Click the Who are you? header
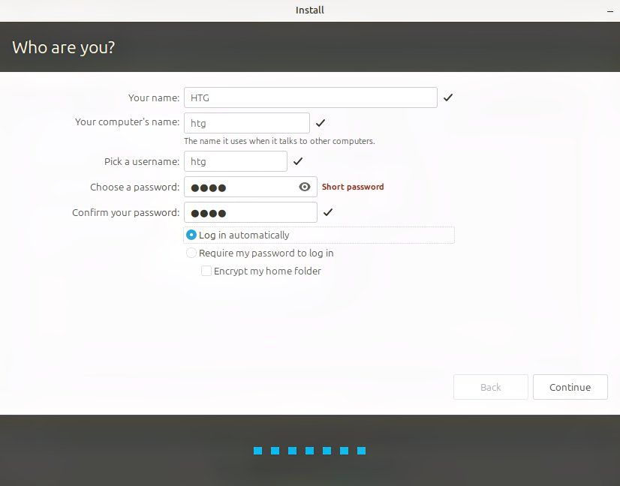This screenshot has height=486, width=620. coord(63,46)
